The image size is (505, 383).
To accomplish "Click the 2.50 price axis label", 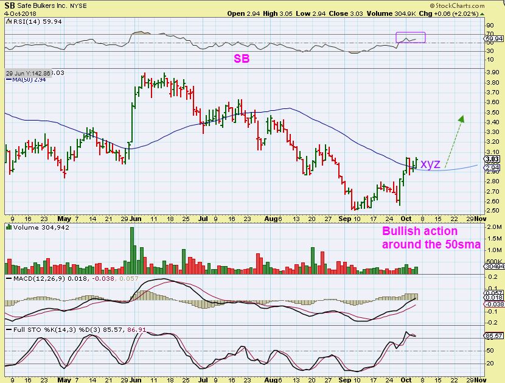I will click(x=492, y=211).
